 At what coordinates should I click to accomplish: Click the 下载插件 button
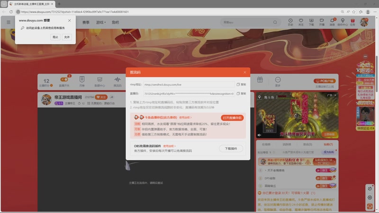[x=231, y=149]
